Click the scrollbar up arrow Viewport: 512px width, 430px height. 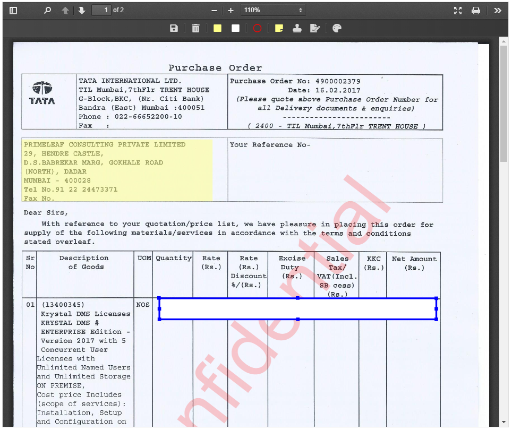(504, 41)
